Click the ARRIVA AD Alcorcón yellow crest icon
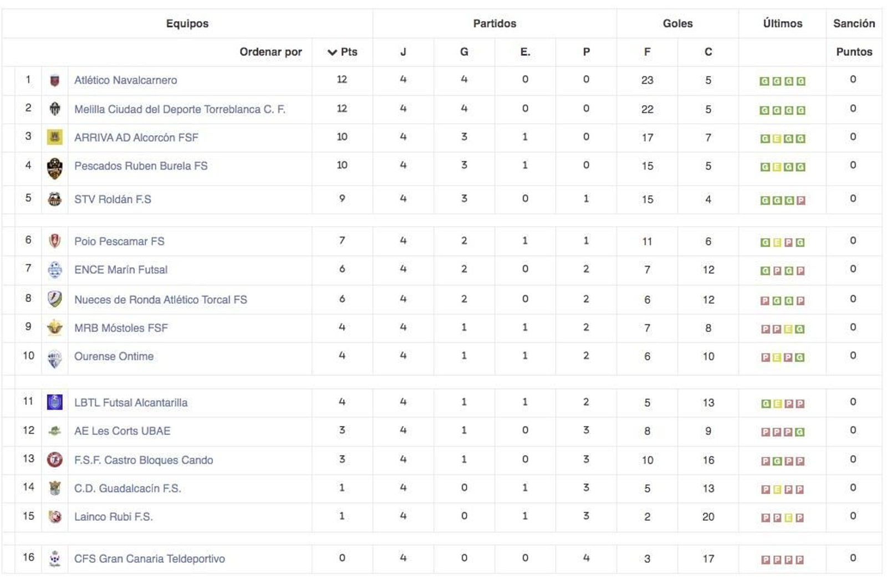This screenshot has width=887, height=579. click(54, 137)
